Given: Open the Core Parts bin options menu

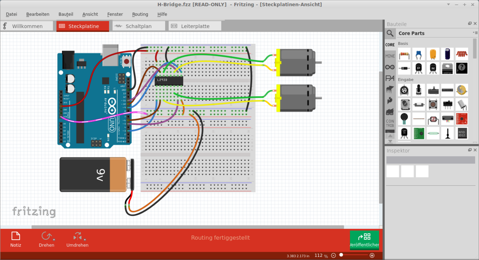Looking at the screenshot, I should pyautogui.click(x=475, y=33).
